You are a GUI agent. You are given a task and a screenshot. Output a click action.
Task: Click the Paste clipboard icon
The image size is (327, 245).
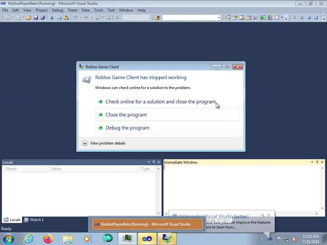pyautogui.click(x=66, y=18)
